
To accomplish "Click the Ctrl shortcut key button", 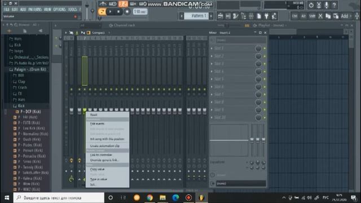I will tap(294, 16).
